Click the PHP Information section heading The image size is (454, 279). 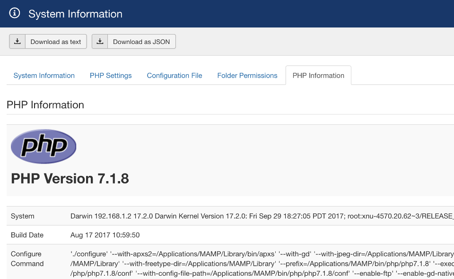pyautogui.click(x=45, y=105)
